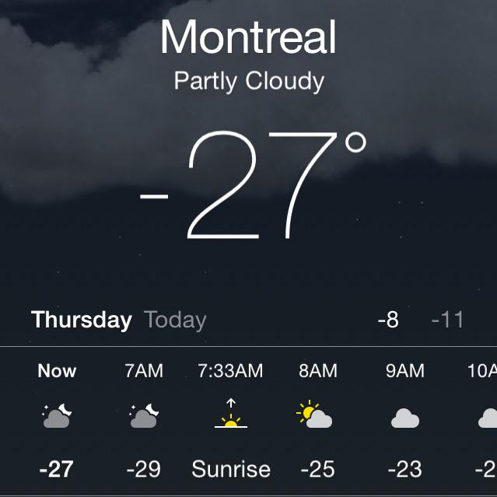The height and width of the screenshot is (497, 497).
Task: Tap the 9AM cloud icon
Action: tap(405, 418)
